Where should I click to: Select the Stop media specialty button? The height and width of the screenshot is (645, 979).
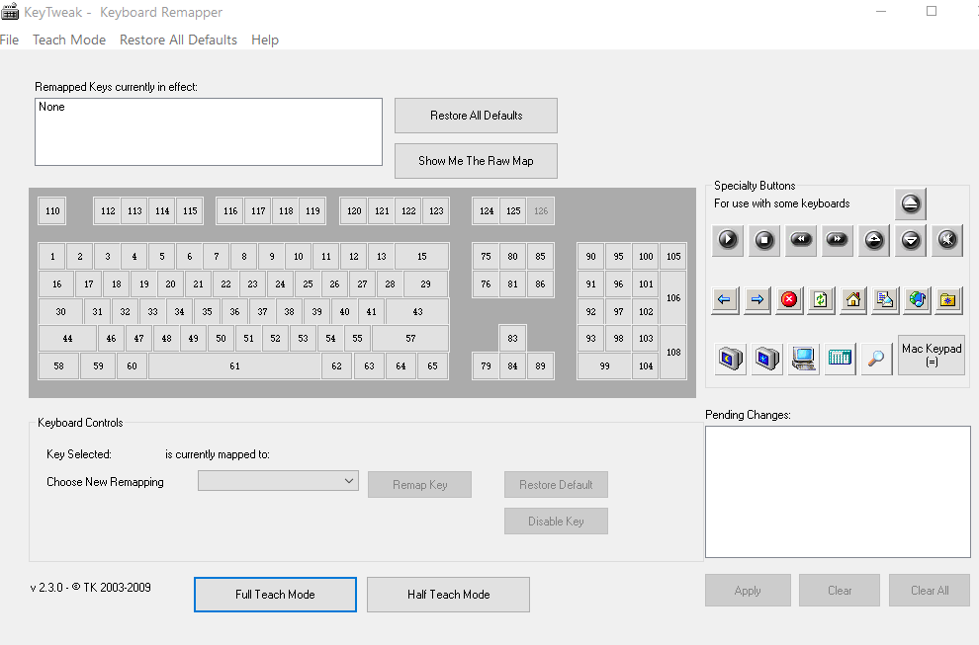coord(764,239)
